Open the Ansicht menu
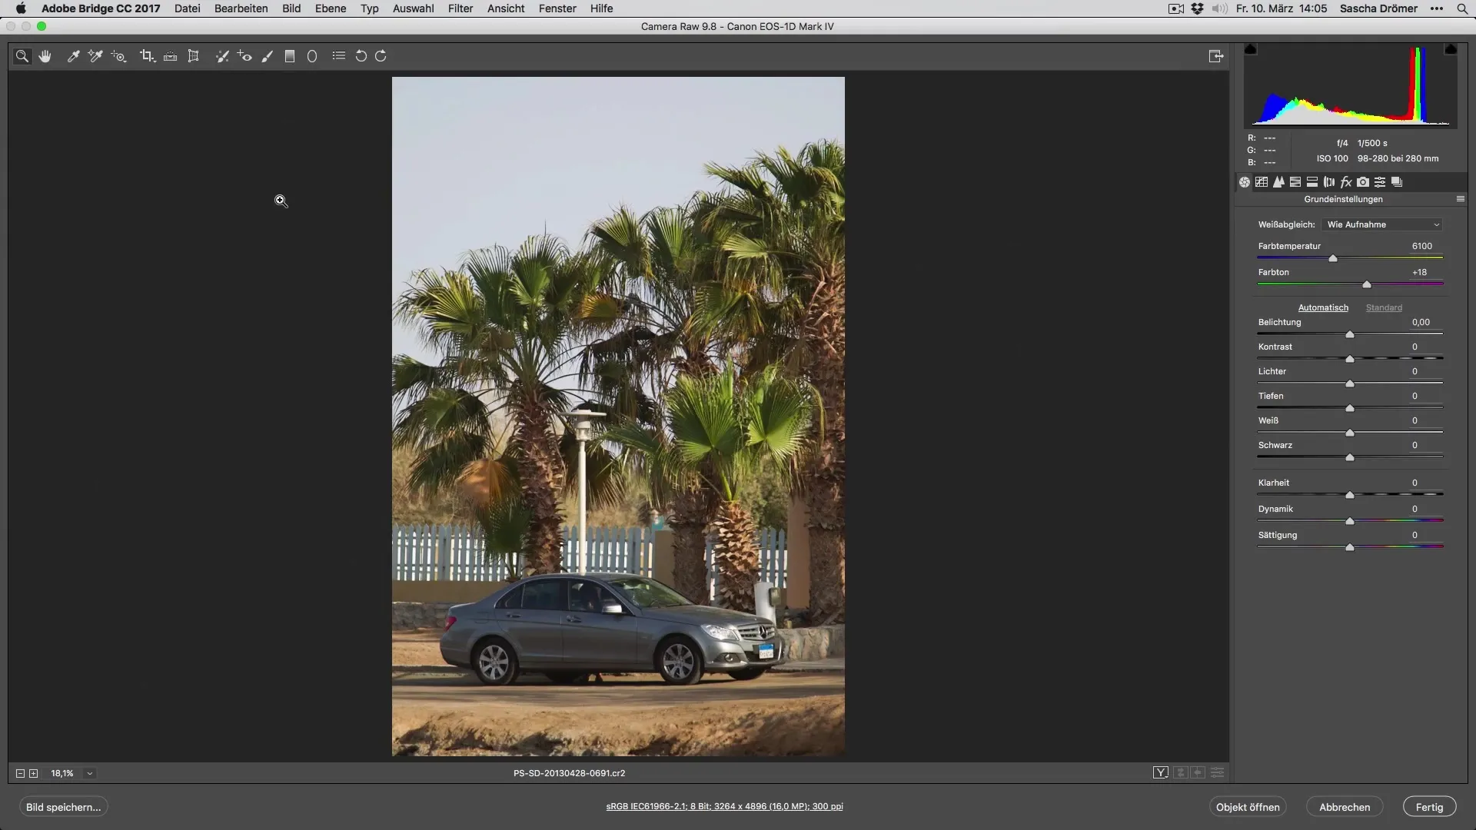 click(506, 8)
